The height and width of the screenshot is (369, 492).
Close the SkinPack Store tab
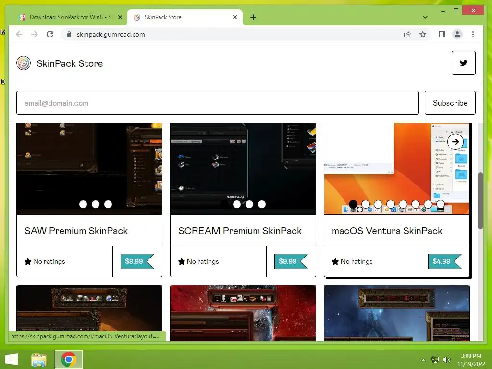tap(234, 17)
